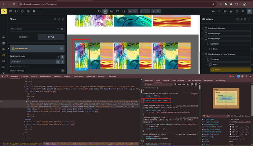Enable Group checkbox in Computed pane
The image size is (253, 146).
(243, 116)
